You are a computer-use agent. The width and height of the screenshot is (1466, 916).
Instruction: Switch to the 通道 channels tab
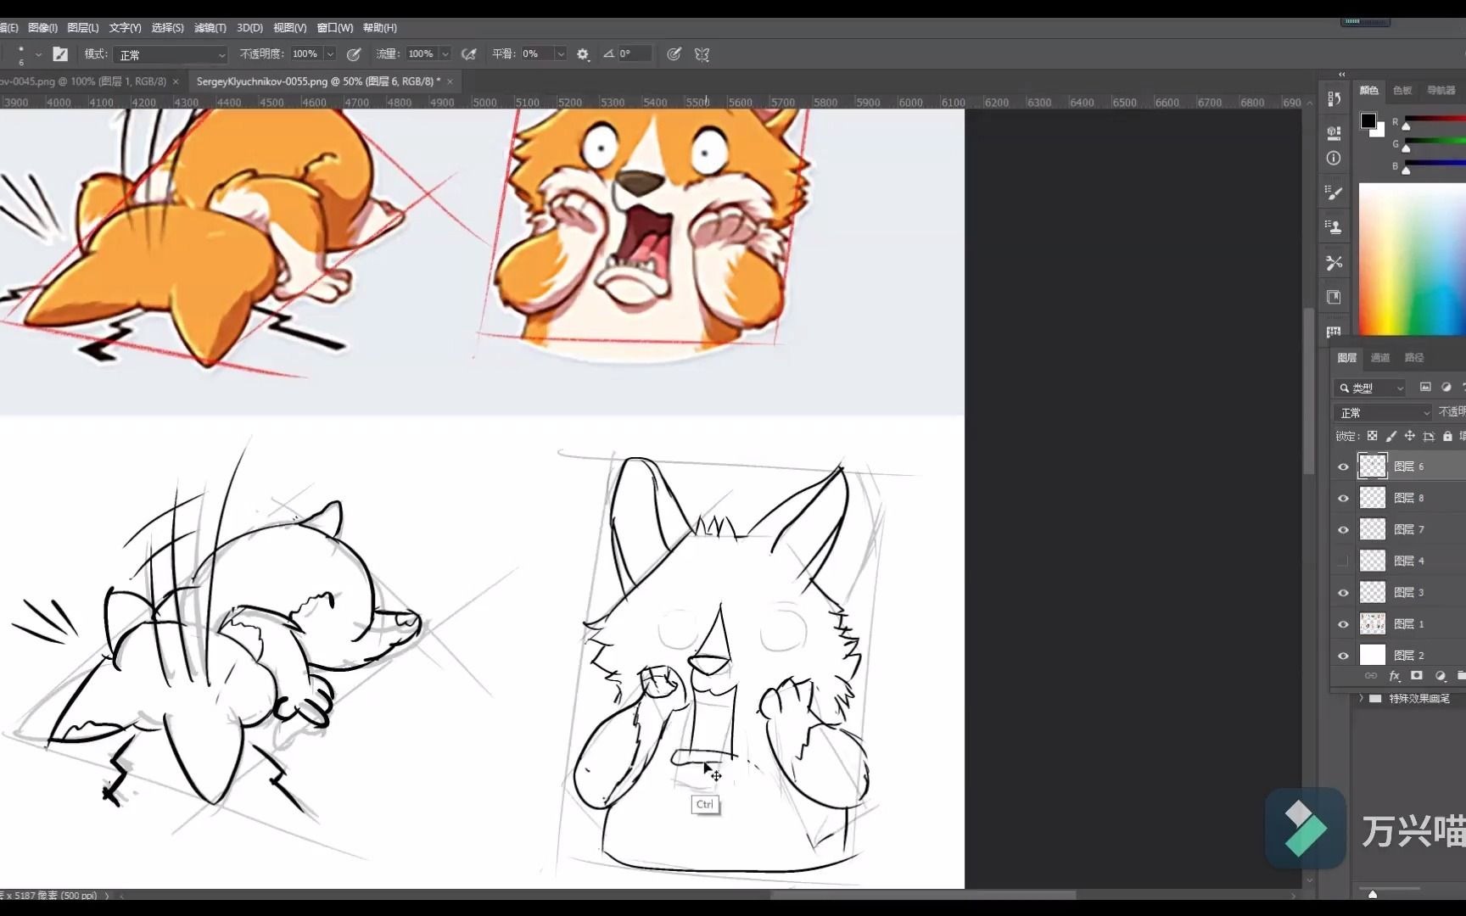(x=1380, y=358)
